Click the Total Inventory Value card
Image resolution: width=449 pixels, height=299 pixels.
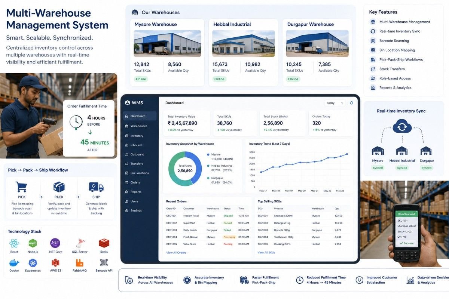pyautogui.click(x=187, y=123)
